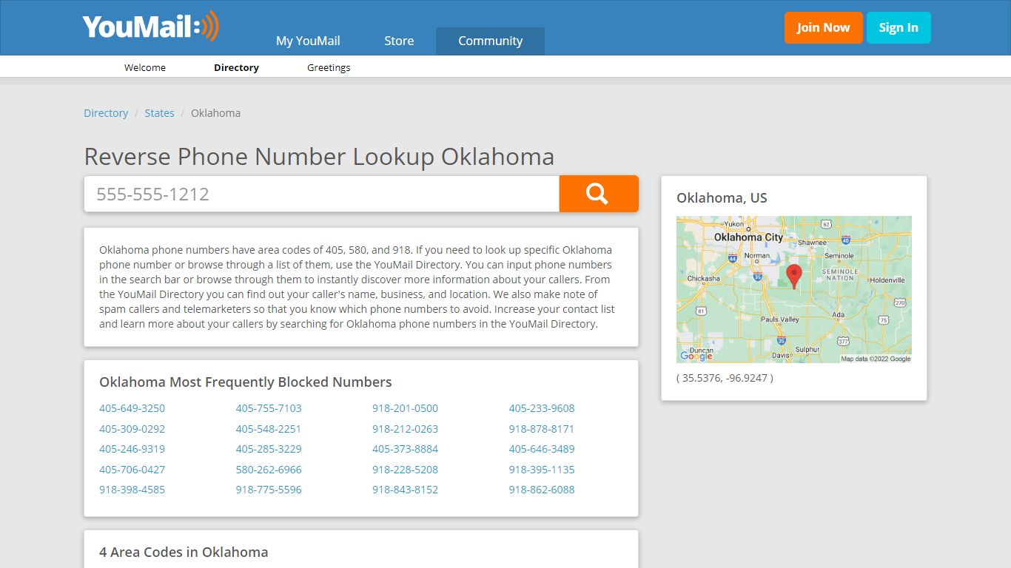Image resolution: width=1011 pixels, height=568 pixels.
Task: Open number 405-285-3229
Action: tap(269, 449)
